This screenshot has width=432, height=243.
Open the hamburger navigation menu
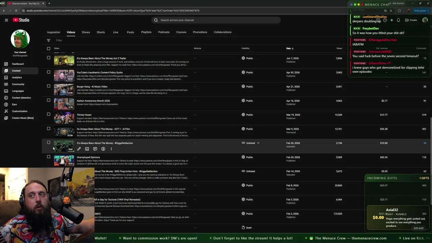pyautogui.click(x=6, y=20)
